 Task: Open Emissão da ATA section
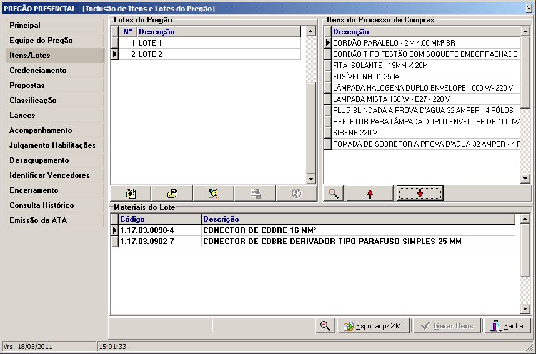55,220
